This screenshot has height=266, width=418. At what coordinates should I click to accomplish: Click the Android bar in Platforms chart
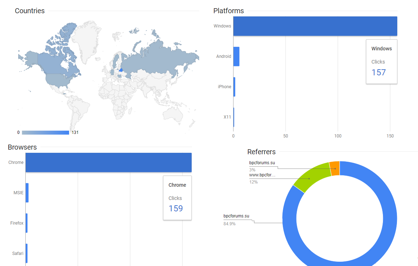236,56
